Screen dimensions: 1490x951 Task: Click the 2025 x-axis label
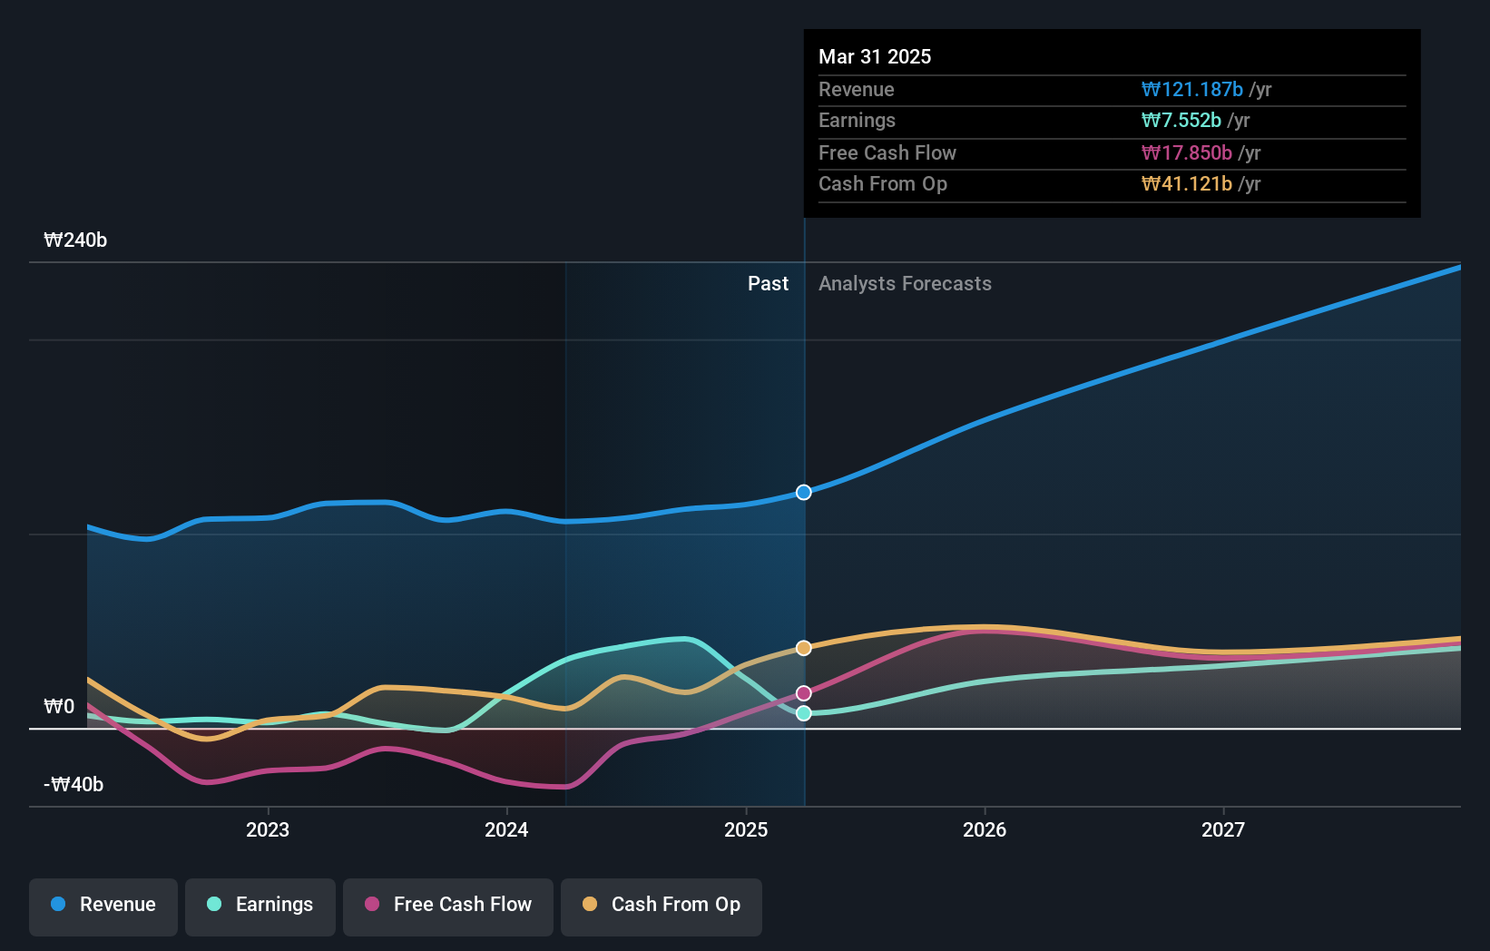click(746, 829)
